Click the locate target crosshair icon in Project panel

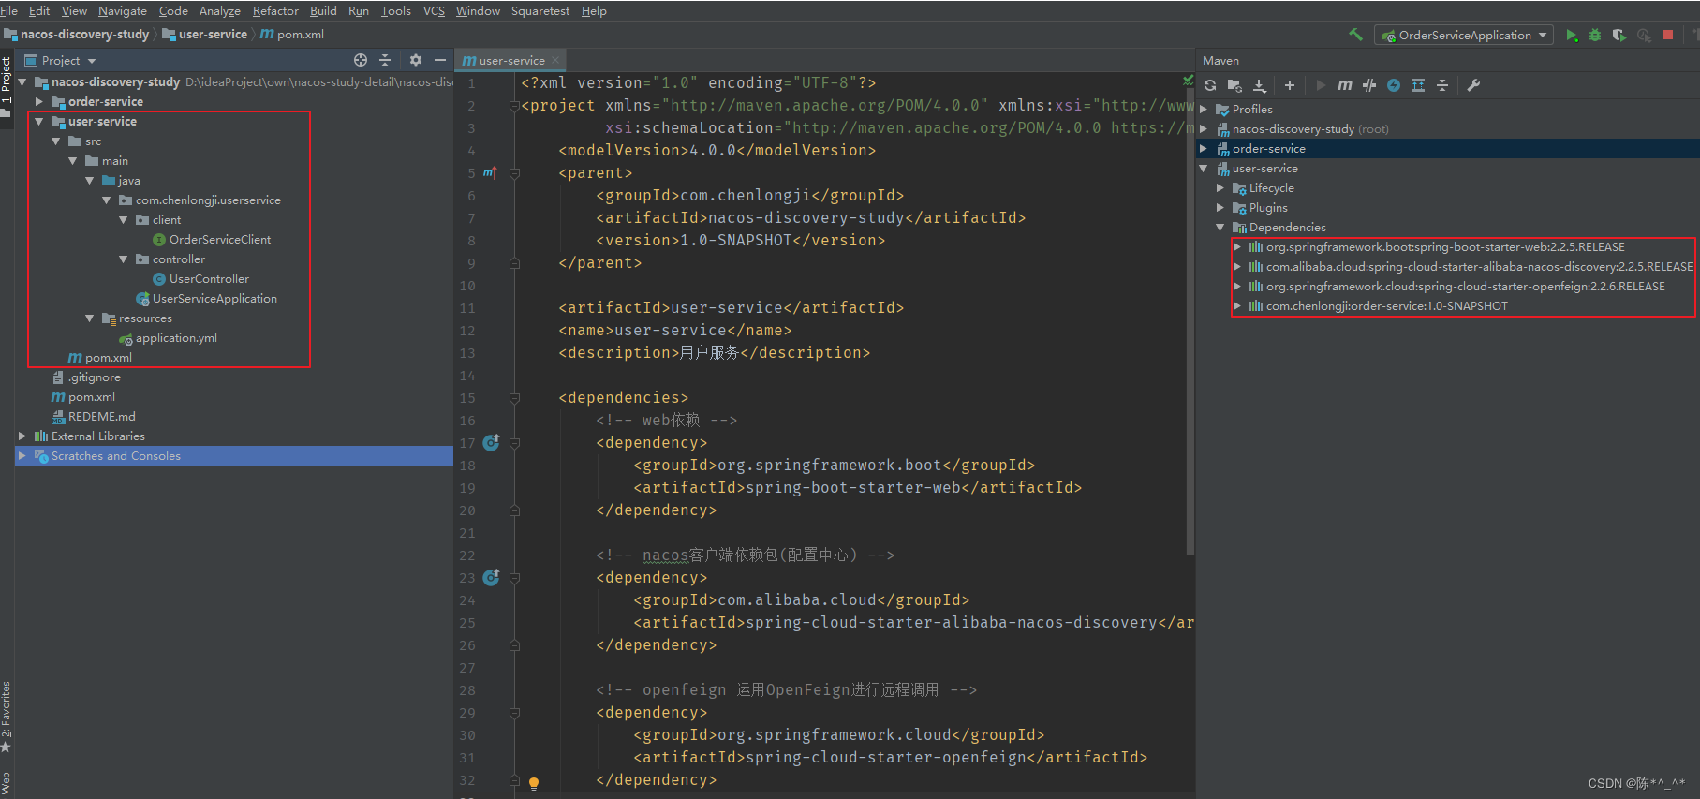(x=361, y=60)
